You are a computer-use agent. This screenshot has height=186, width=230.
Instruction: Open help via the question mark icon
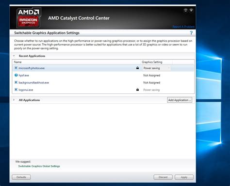(x=191, y=33)
